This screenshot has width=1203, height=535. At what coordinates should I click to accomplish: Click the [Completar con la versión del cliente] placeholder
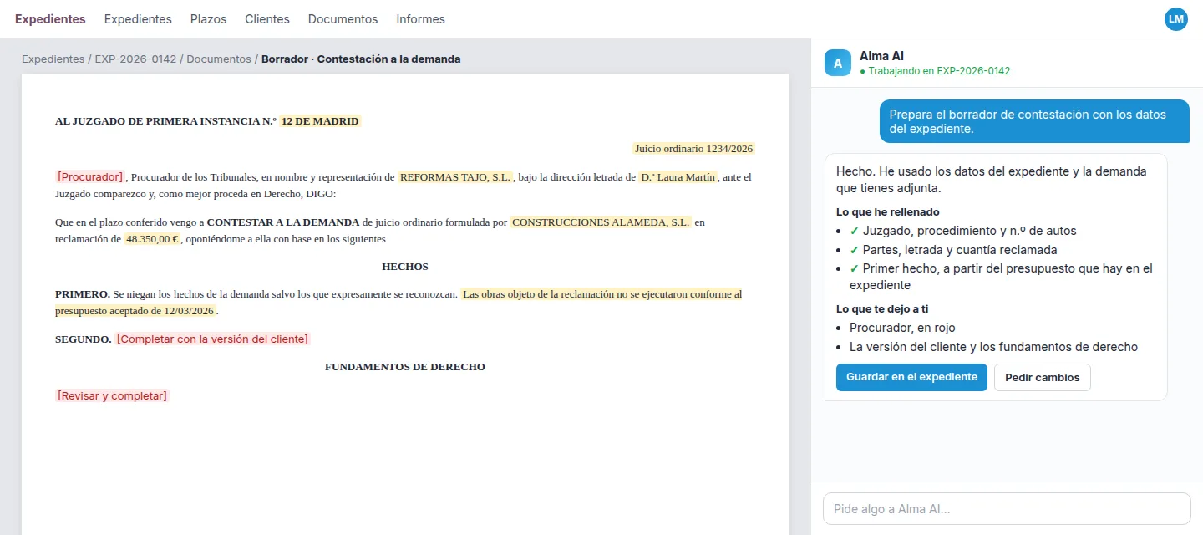[212, 339]
